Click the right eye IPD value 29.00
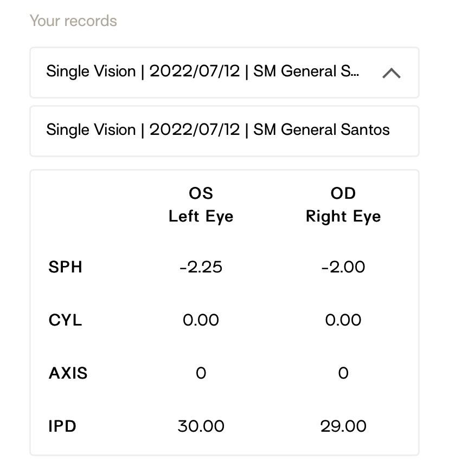This screenshot has width=449, height=468. click(x=343, y=426)
